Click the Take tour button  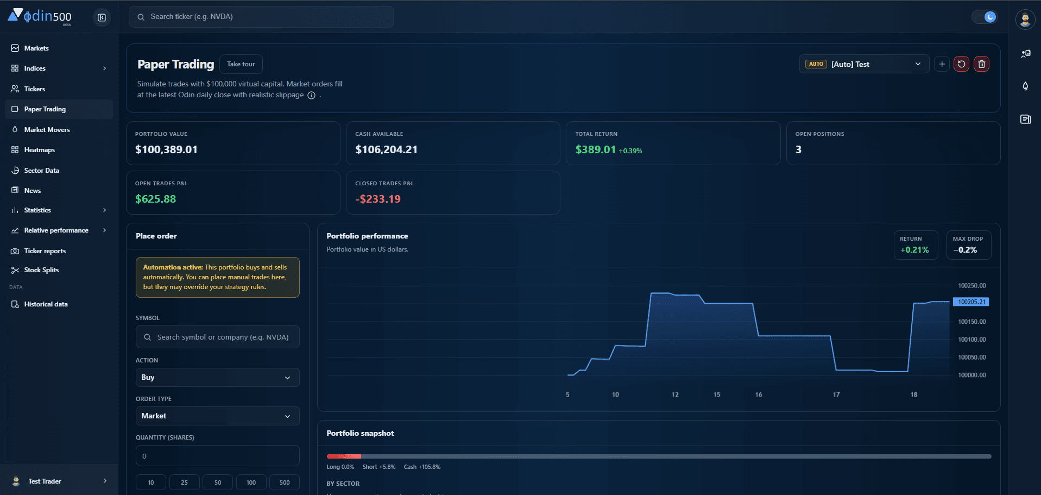click(x=241, y=64)
